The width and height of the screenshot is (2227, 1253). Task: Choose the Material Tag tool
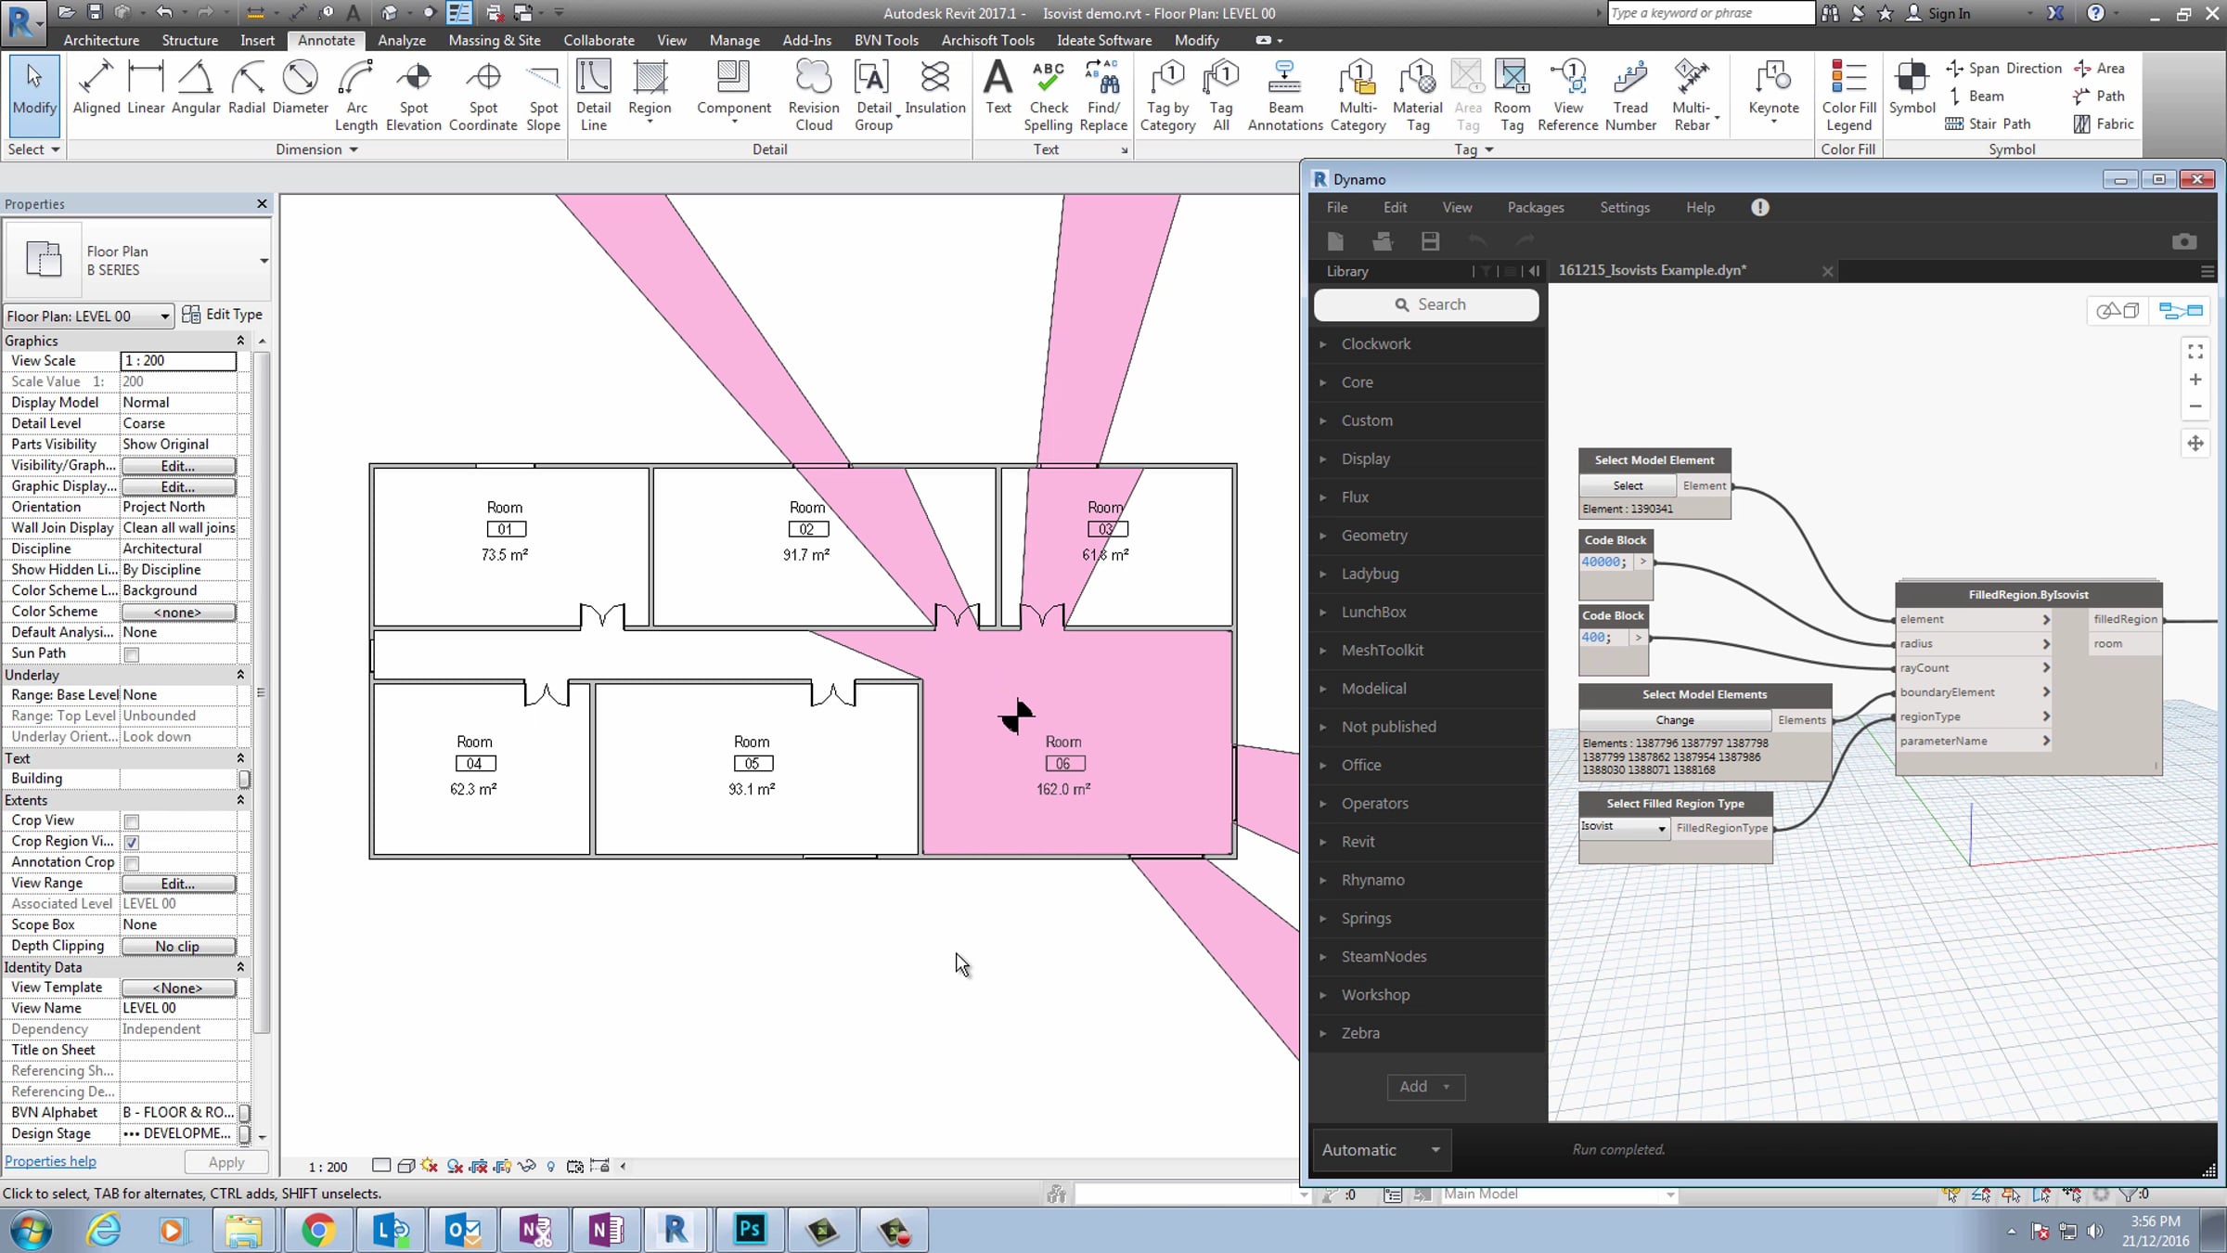click(1418, 97)
